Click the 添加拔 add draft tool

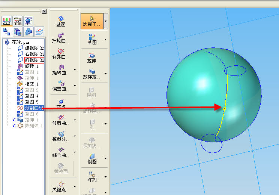[91, 143]
